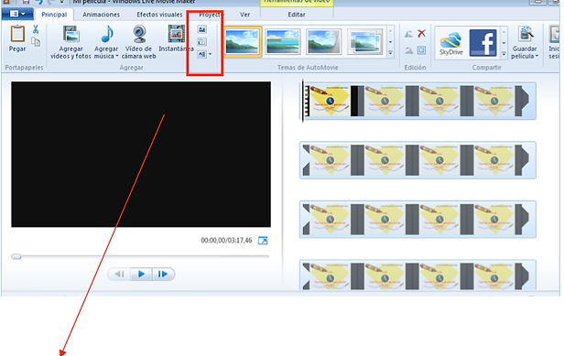Add a caption with the middle text icon

click(201, 42)
